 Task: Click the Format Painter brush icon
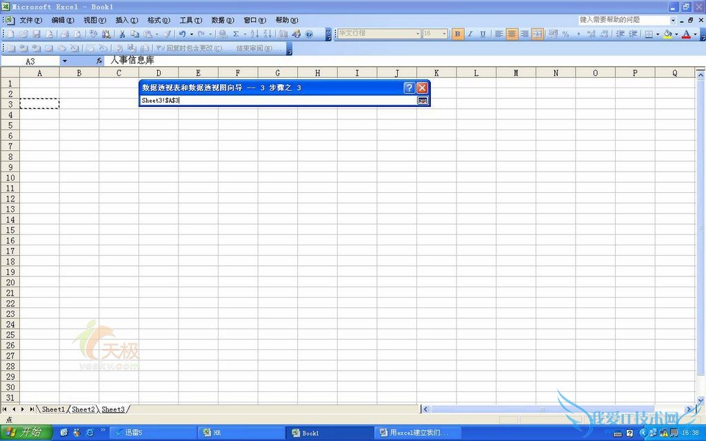click(167, 34)
